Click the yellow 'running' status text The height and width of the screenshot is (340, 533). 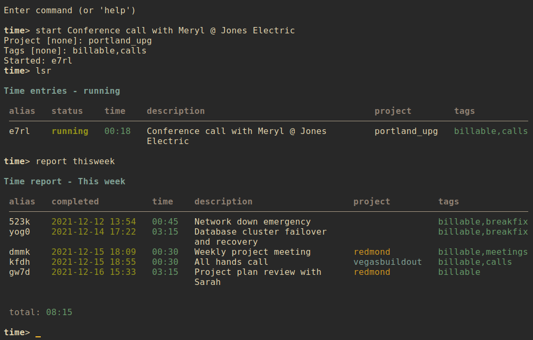(x=70, y=131)
